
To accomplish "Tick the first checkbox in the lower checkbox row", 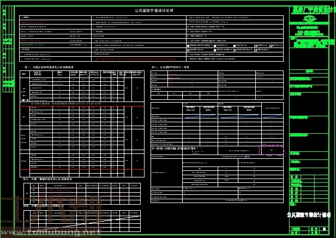I will pos(189,49).
